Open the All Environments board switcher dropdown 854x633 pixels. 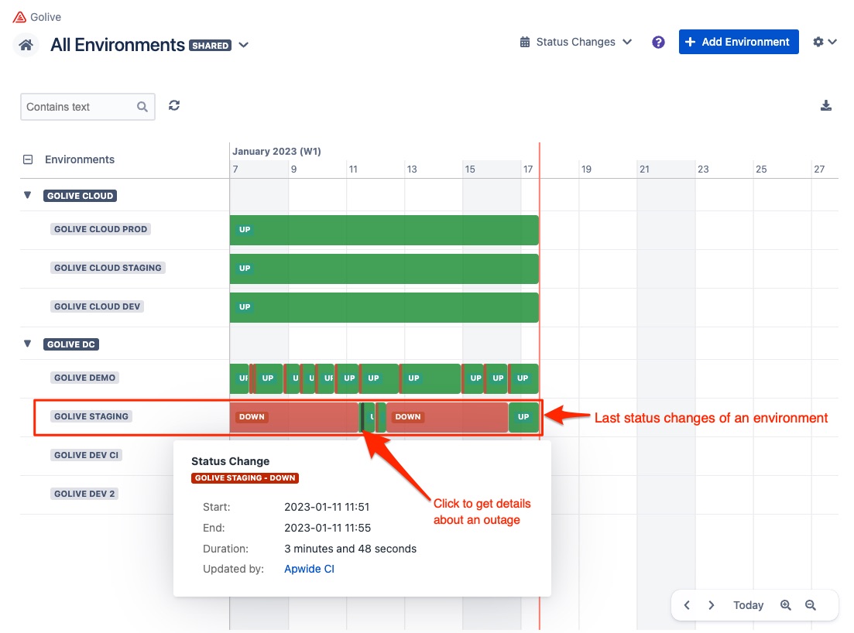click(x=243, y=45)
